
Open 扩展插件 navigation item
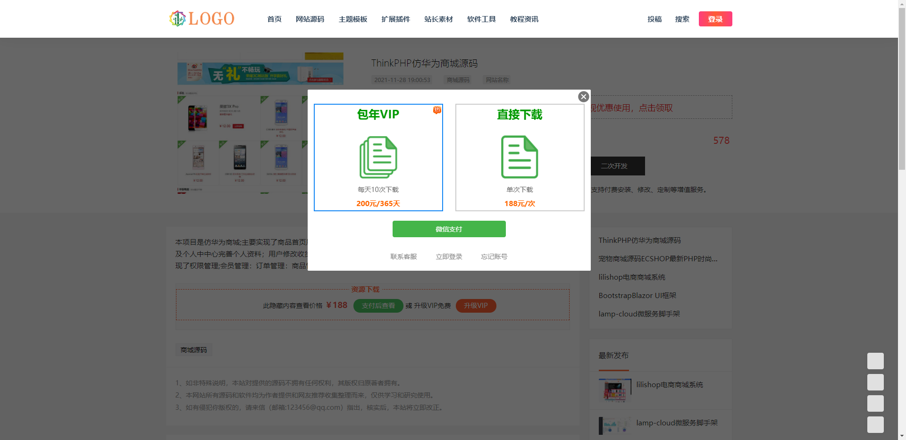pyautogui.click(x=396, y=19)
